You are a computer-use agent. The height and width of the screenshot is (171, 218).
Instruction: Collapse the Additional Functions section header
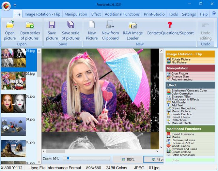190,129
